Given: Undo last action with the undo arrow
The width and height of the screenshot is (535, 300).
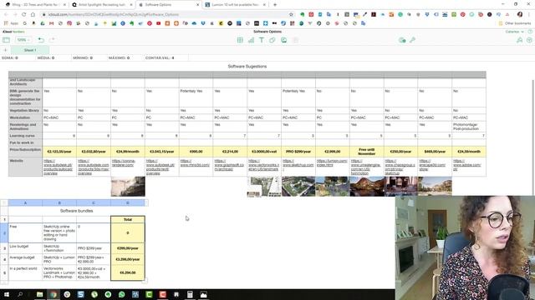Looking at the screenshot, I should point(41,40).
